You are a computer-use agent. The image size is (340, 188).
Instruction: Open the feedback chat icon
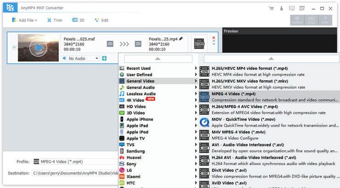(x=292, y=8)
